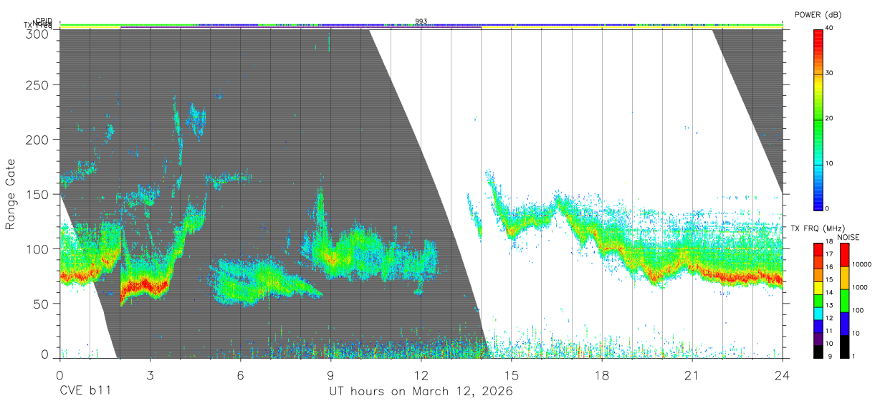Click the 6 hour tick on time axis
This screenshot has width=880, height=406.
(x=240, y=375)
